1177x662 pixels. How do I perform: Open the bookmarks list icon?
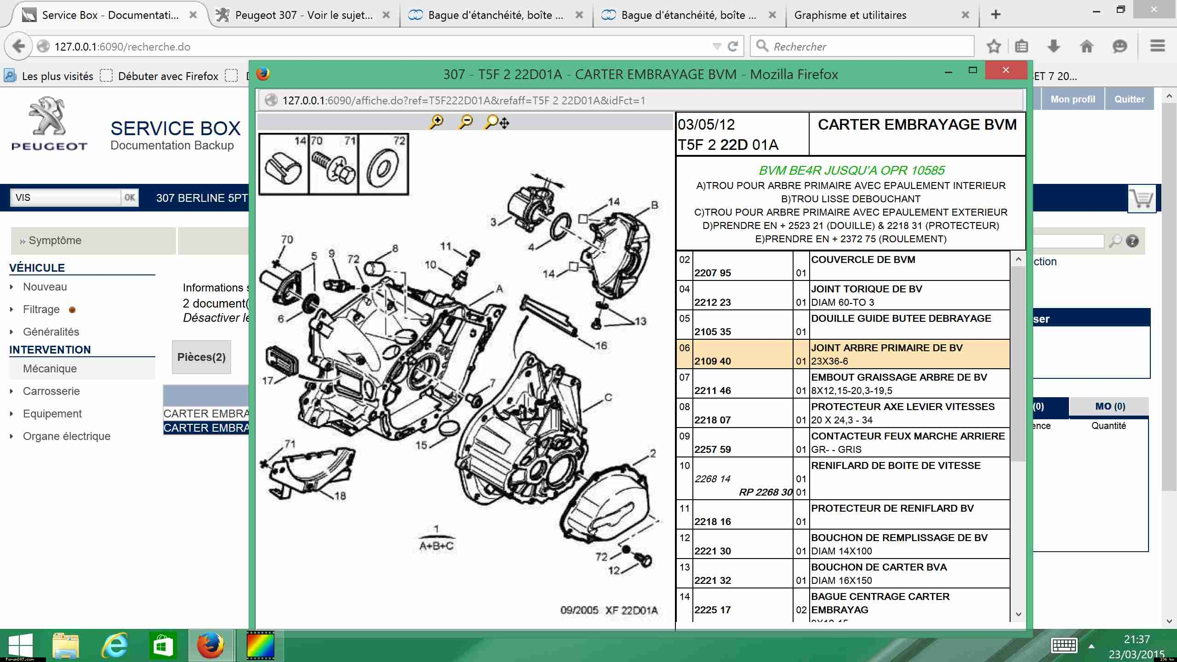1021,46
